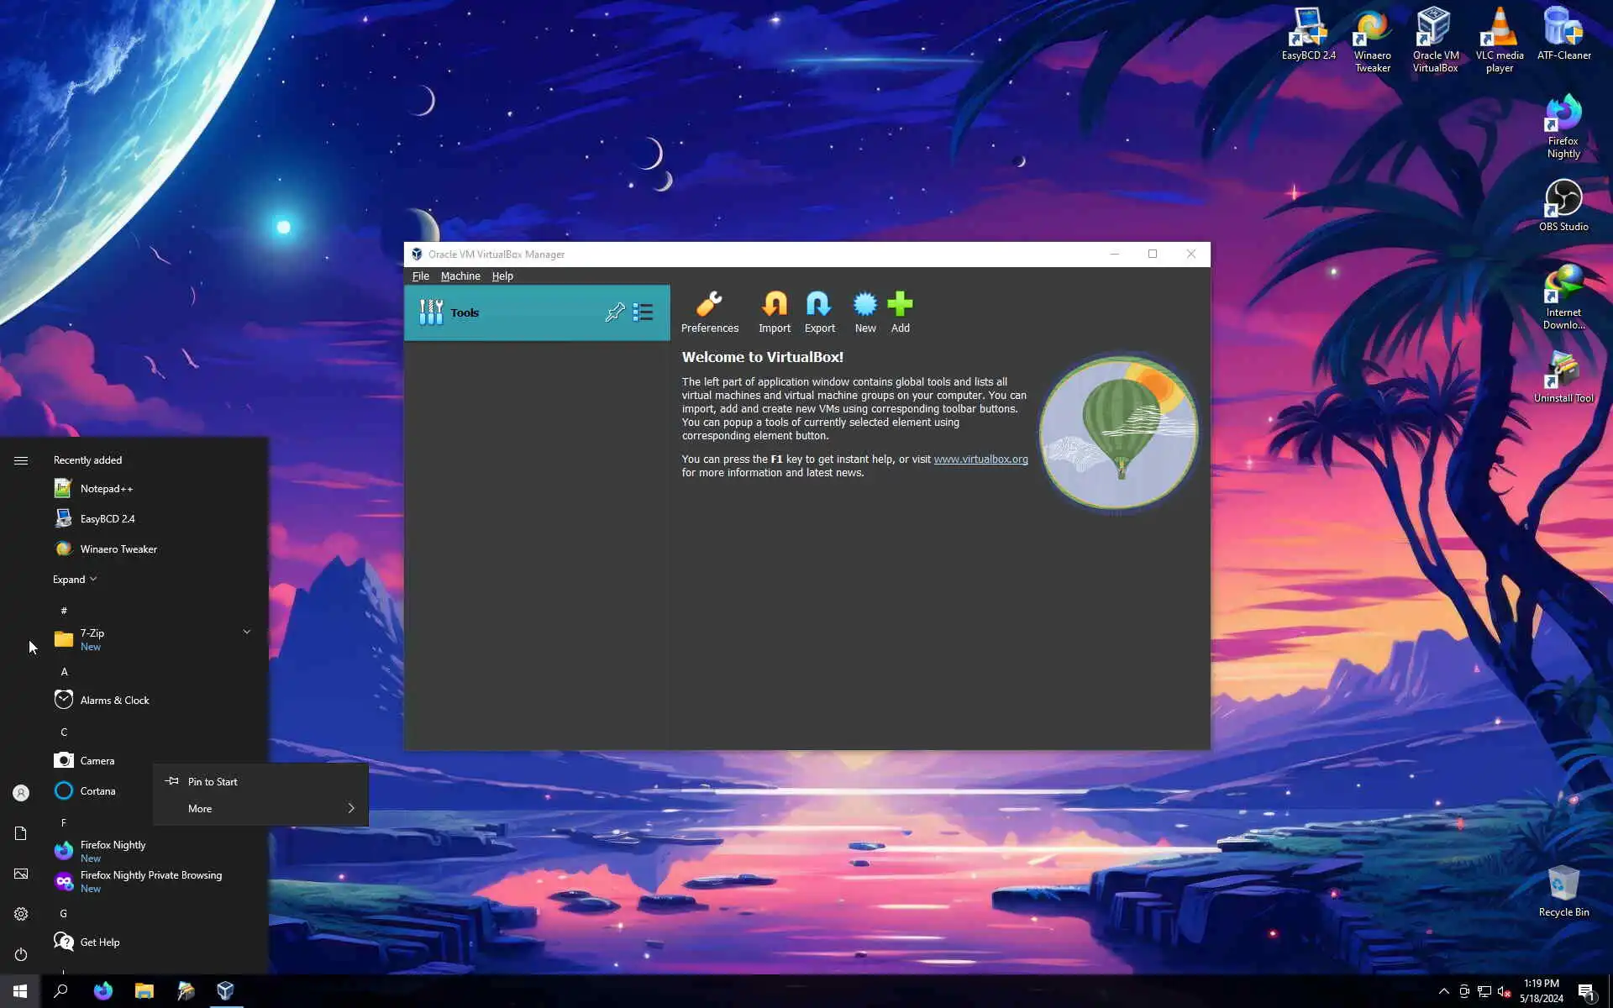Click the Power button in Start

(21, 954)
